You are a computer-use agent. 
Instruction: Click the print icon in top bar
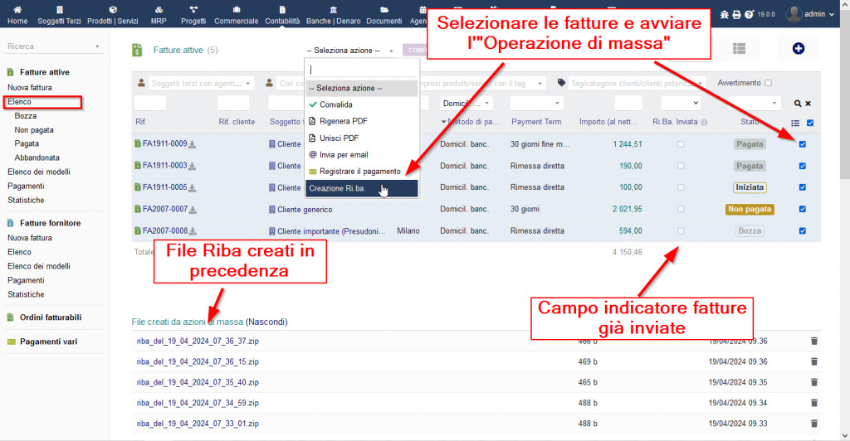click(x=736, y=15)
